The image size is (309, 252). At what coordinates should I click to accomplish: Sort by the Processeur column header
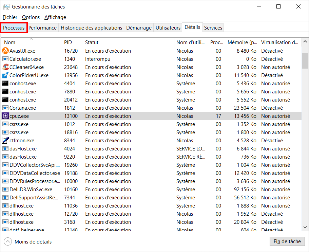216,42
